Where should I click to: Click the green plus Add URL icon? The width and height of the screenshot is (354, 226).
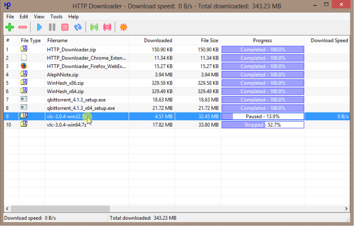point(10,27)
